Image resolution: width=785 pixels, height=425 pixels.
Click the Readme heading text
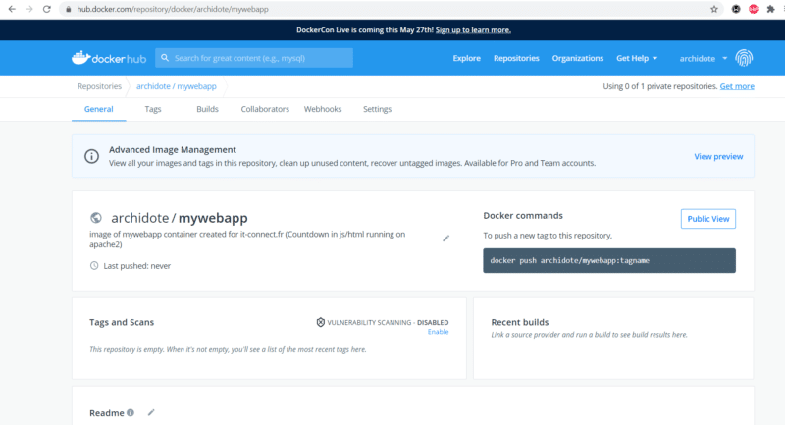pyautogui.click(x=107, y=413)
